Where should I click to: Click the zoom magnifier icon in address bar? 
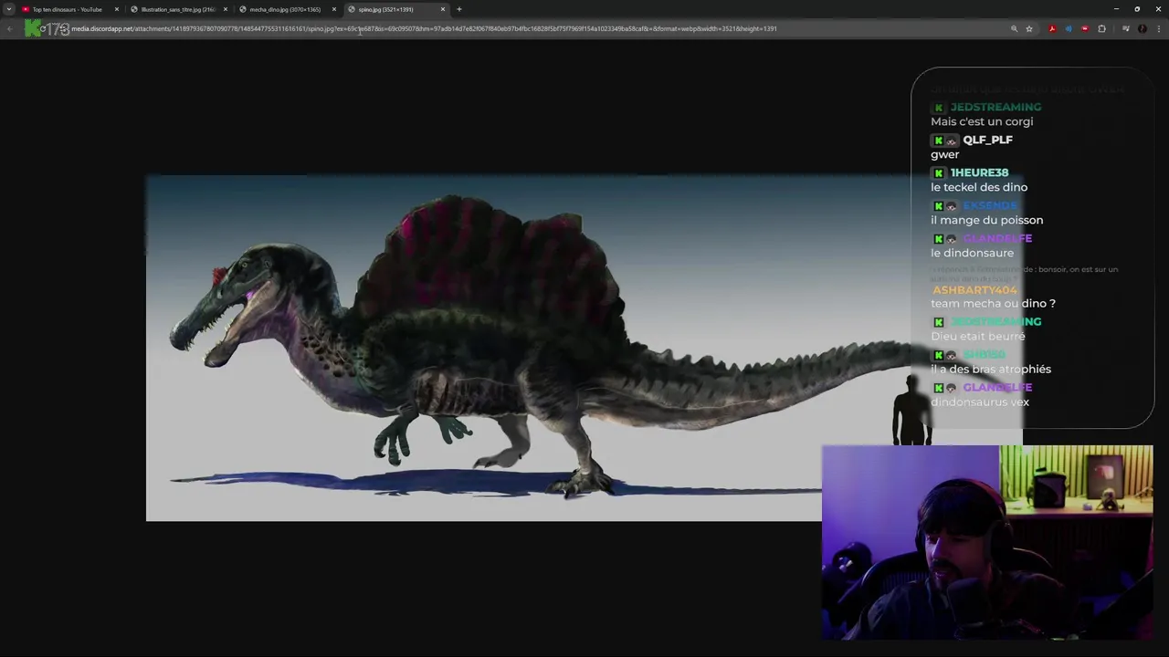pos(1014,28)
